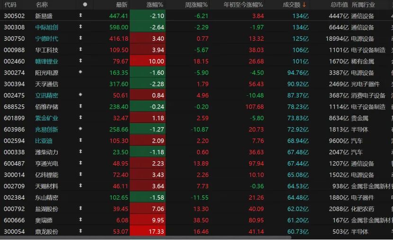Click the star-shaped icon beside 兆易创新
Image resolution: width=393 pixels, height=240 pixels.
[x=80, y=129]
